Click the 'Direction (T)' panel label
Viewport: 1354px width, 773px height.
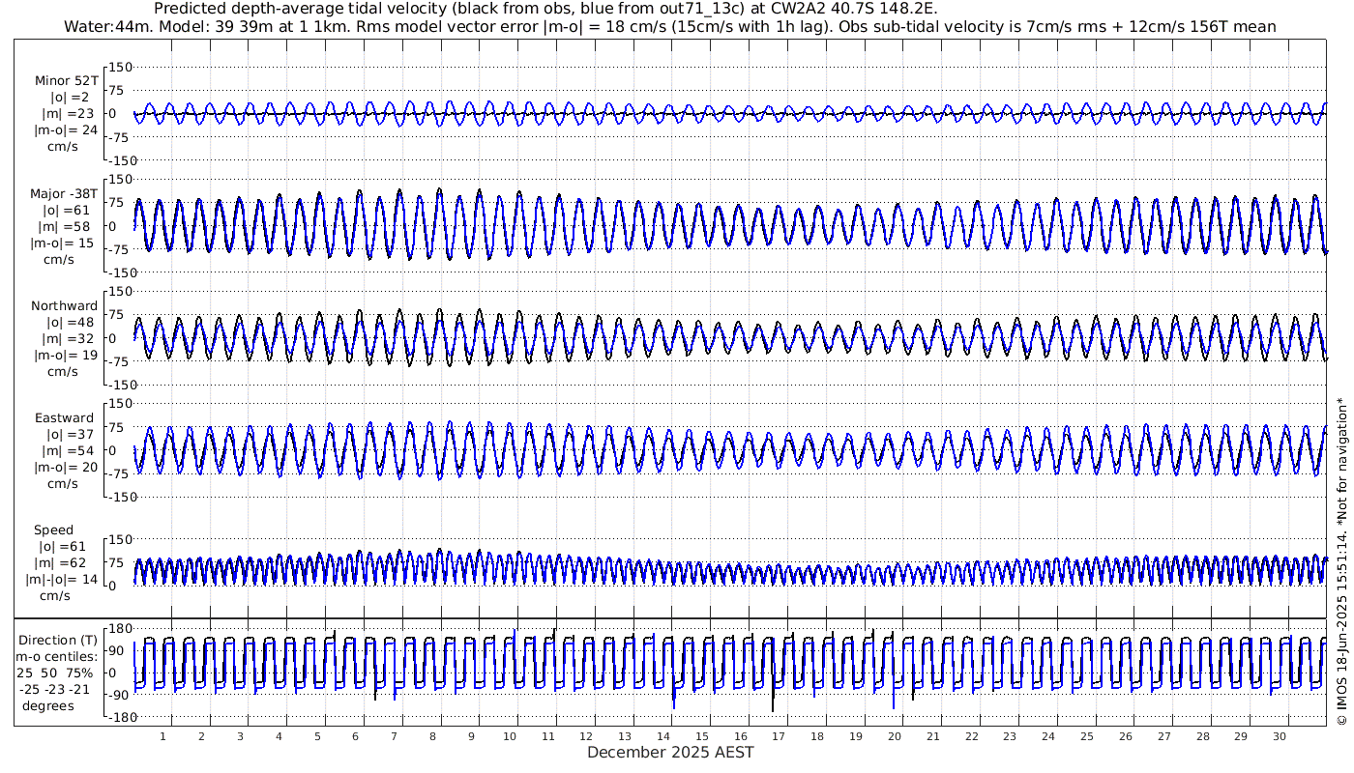pos(58,641)
